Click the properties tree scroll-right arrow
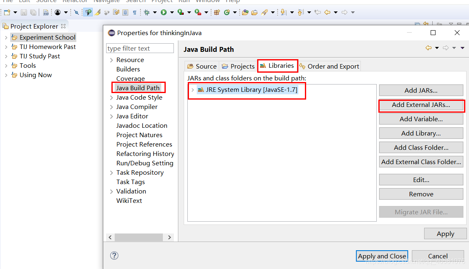Image resolution: width=469 pixels, height=269 pixels. 169,237
